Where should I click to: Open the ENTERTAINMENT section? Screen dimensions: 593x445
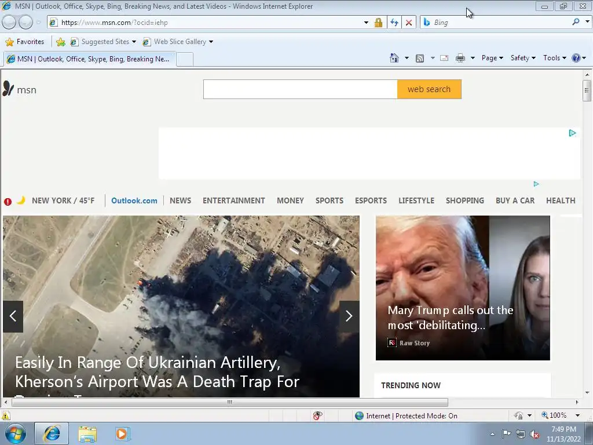234,200
